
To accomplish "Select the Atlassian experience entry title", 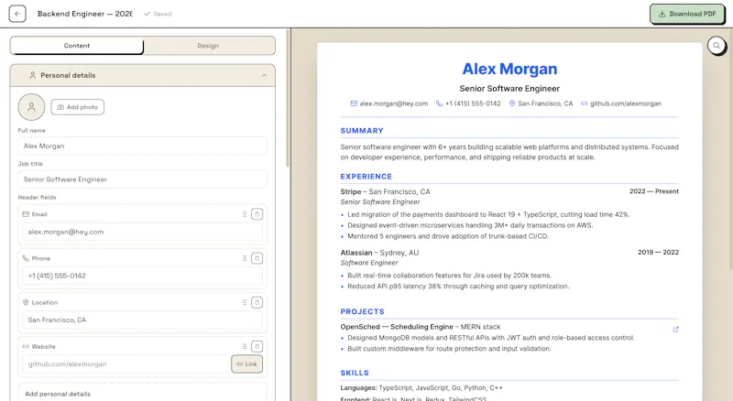I will pos(356,253).
